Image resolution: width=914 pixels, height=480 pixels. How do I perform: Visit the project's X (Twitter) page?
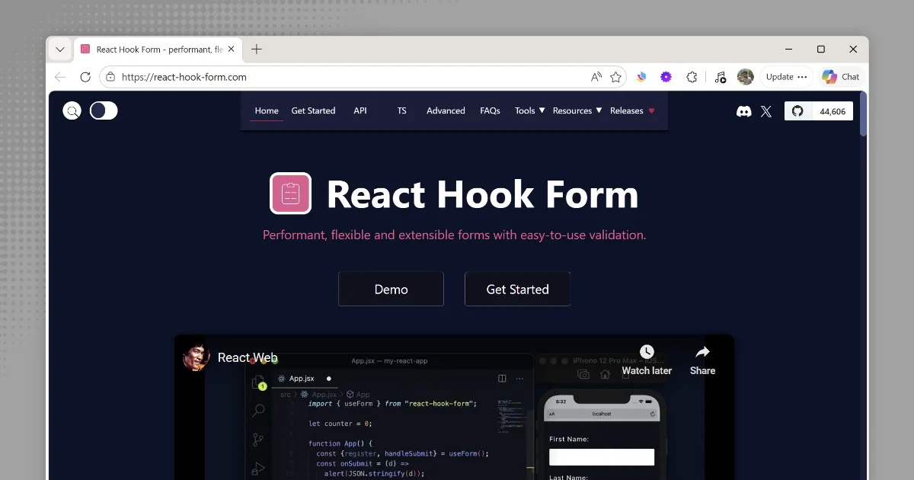click(x=766, y=111)
